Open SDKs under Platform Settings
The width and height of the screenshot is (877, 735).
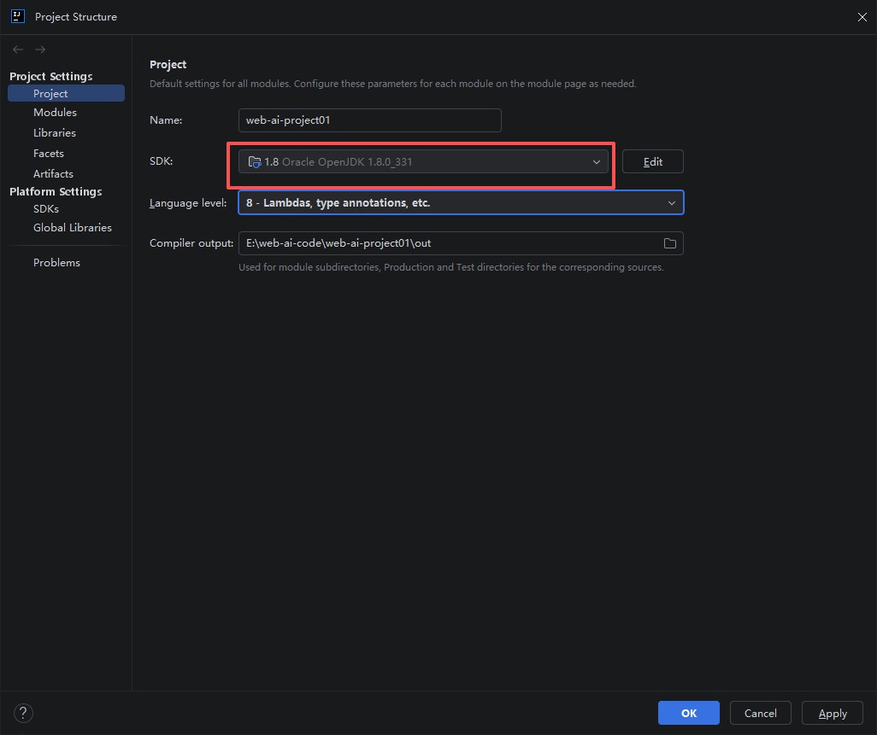[x=46, y=209]
